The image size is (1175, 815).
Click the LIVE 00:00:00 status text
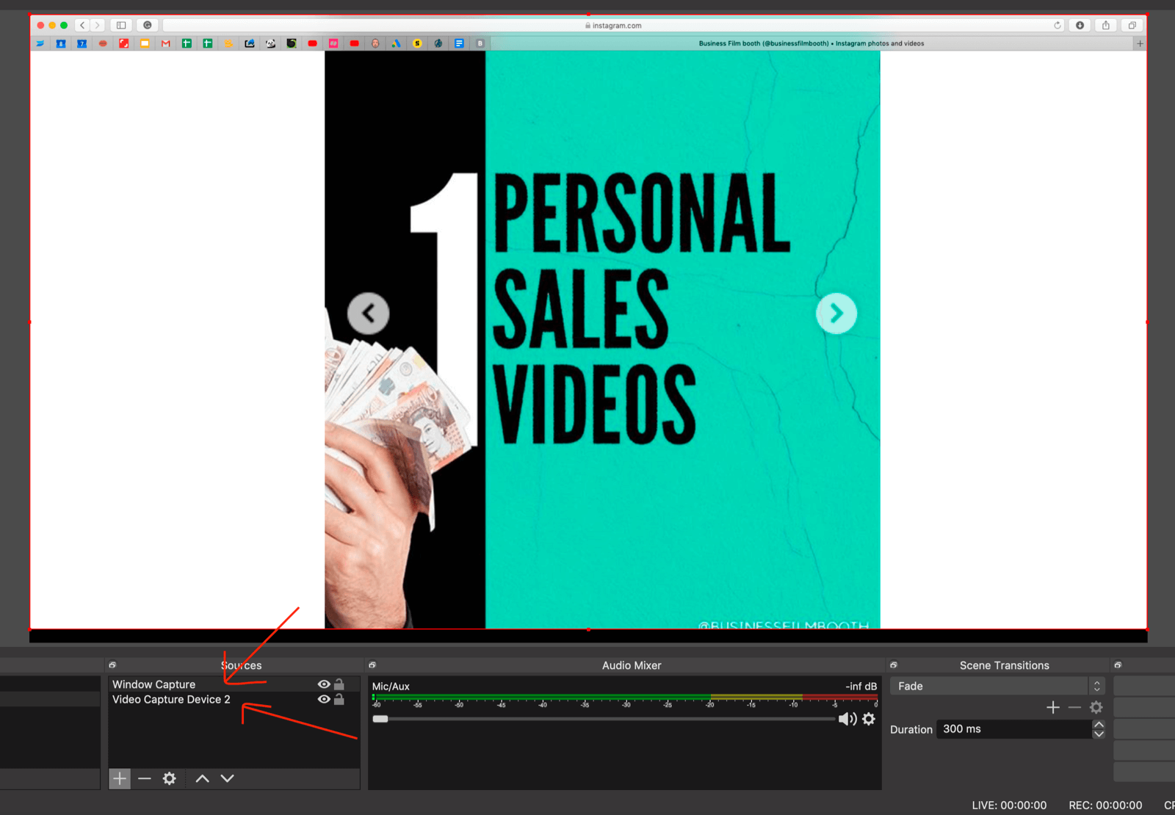point(1009,805)
